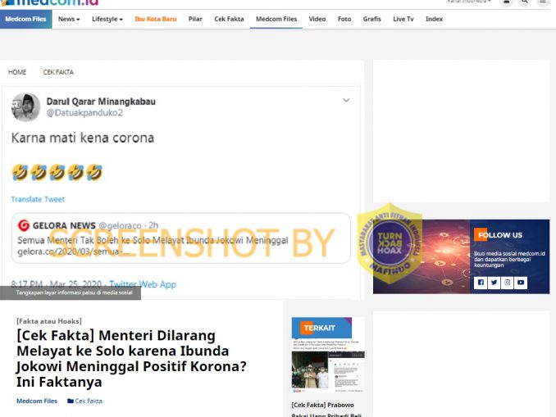
Task: Select the underlined Medcom Files nav tab
Action: click(276, 19)
